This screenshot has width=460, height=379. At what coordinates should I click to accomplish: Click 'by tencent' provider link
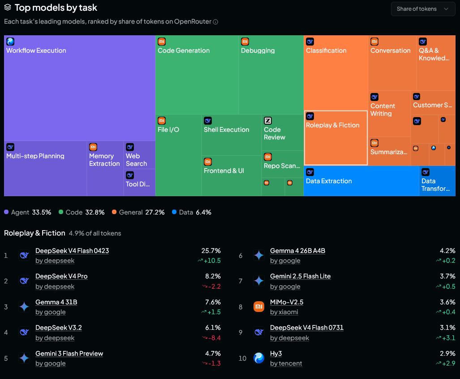click(286, 363)
